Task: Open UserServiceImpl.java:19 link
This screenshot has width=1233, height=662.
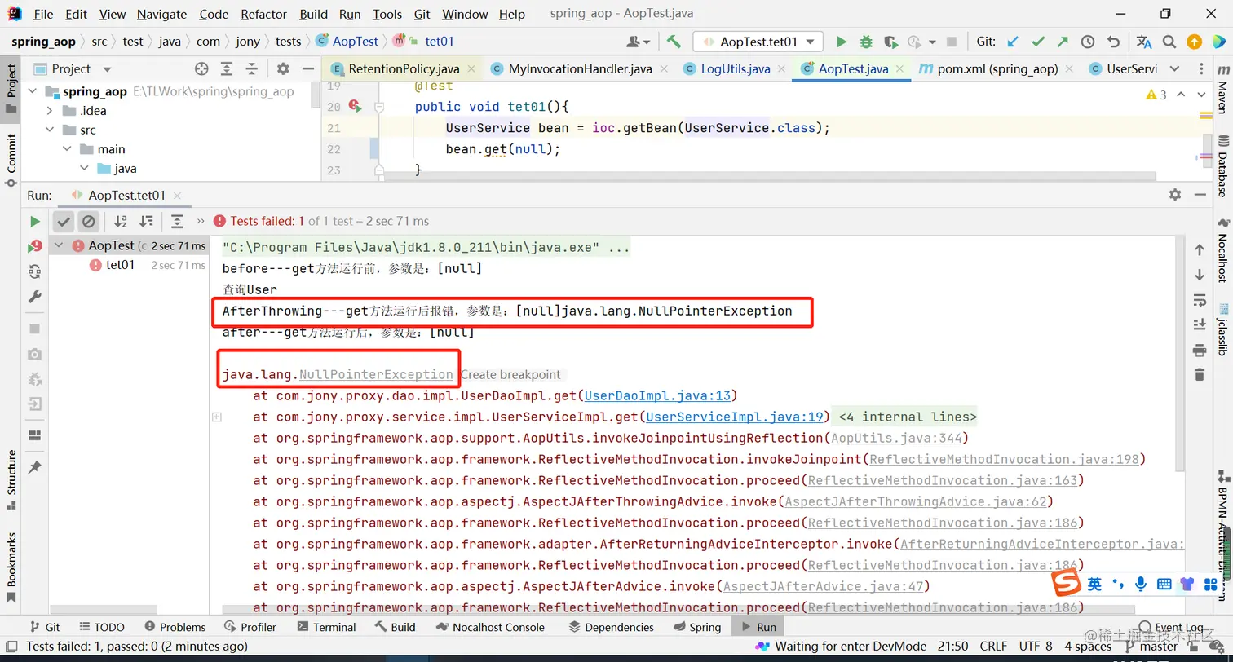Action: (734, 417)
